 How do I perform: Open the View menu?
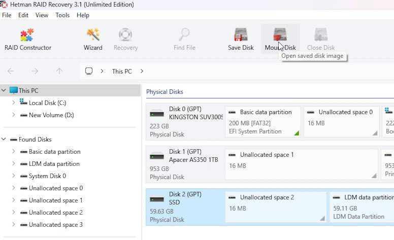[x=42, y=15]
